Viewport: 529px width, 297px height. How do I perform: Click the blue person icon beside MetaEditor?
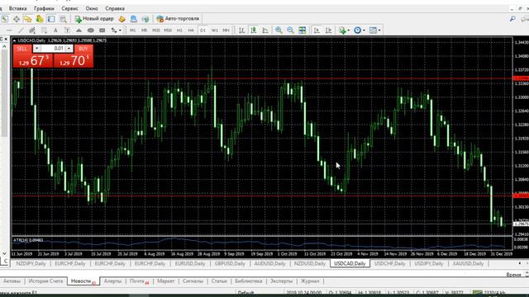[134, 19]
